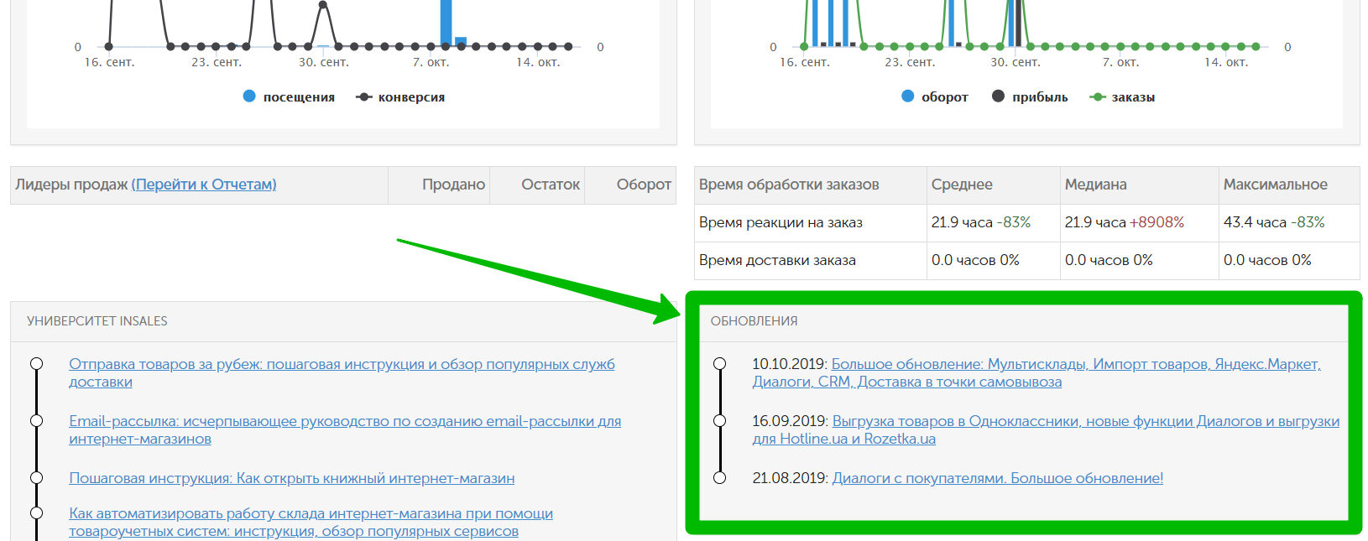Click the Лидеры продаж heading text
The width and height of the screenshot is (1368, 541).
71,185
